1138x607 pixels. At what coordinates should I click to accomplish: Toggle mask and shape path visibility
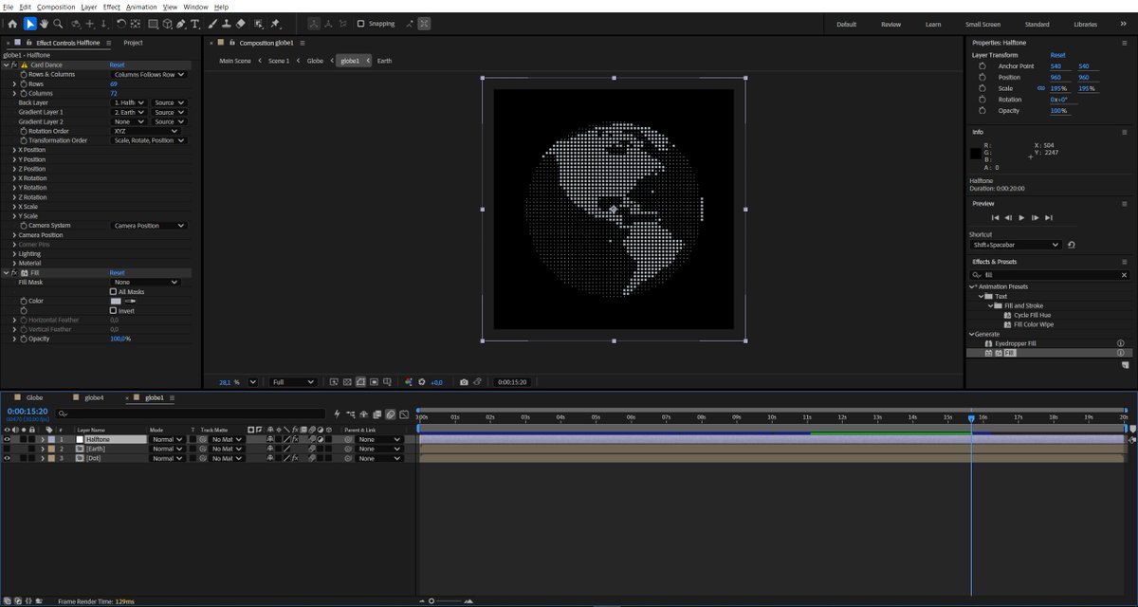tap(360, 382)
